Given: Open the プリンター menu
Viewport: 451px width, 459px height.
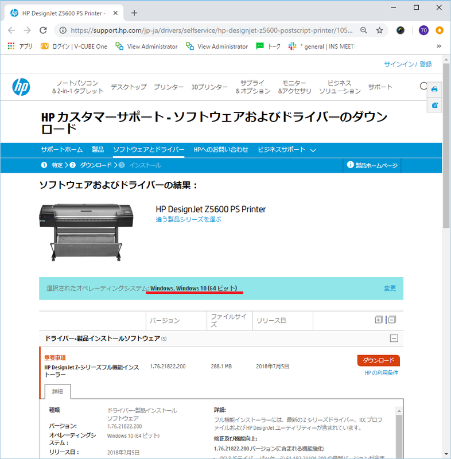Looking at the screenshot, I should 169,87.
